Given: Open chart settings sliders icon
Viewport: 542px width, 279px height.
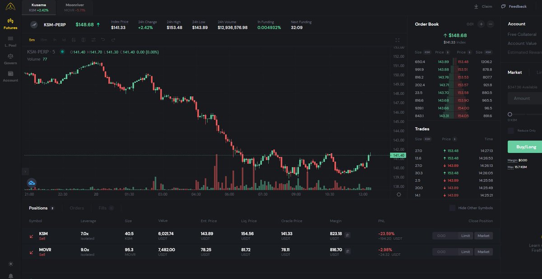Looking at the screenshot, I should click(93, 40).
